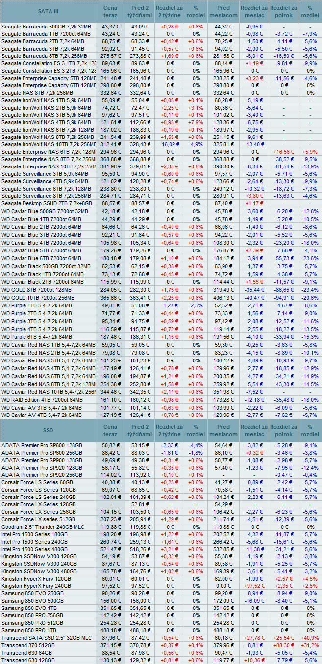Click row "WD Purple 6TB 5,4-7,2k 64MB"

[161, 337]
